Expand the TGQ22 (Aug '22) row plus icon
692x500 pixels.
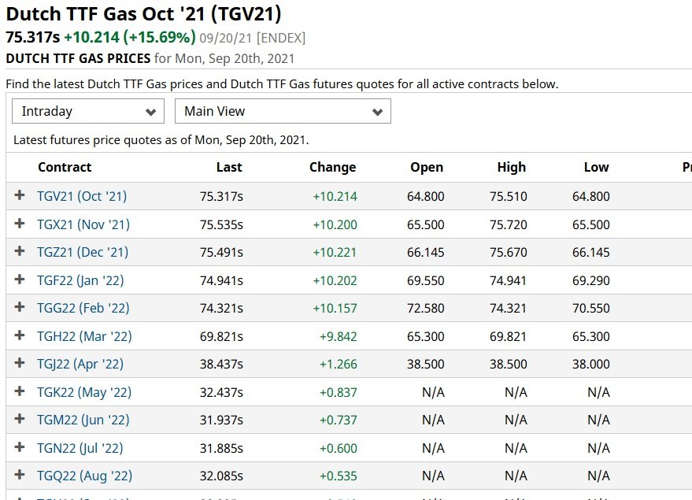click(x=20, y=475)
